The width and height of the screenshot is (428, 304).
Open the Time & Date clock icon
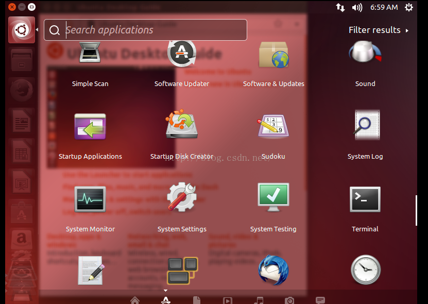point(366,269)
